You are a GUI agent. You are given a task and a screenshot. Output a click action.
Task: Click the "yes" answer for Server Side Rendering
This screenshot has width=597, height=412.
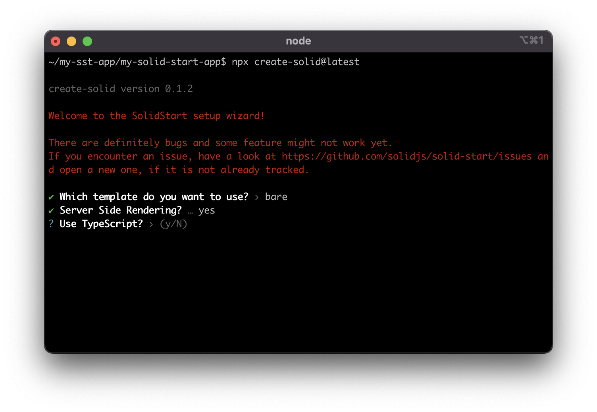206,210
